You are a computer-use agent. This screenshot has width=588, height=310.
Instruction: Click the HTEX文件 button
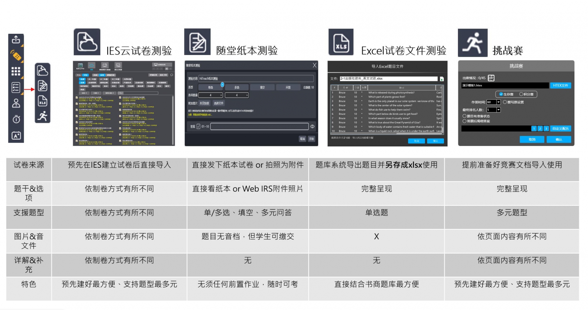click(560, 85)
